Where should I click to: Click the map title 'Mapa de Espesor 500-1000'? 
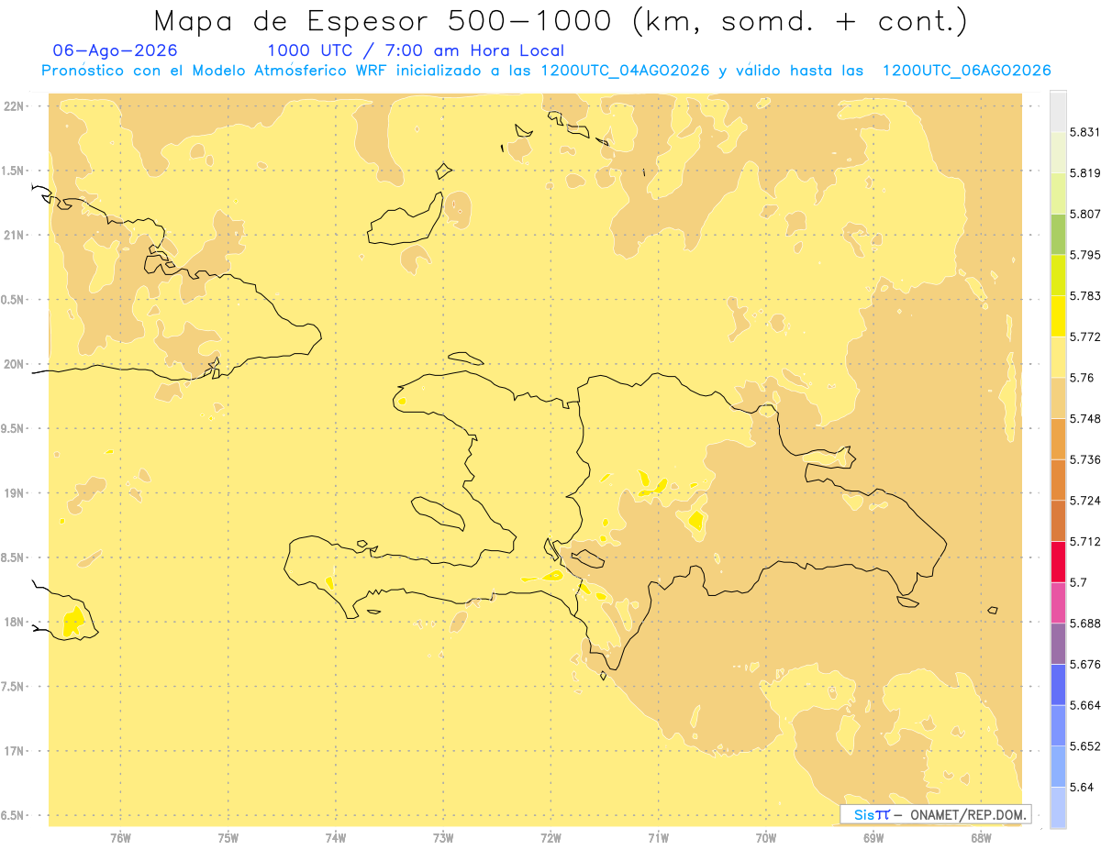point(385,21)
